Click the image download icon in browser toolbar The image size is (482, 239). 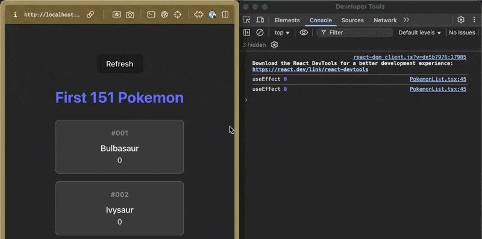coord(116,14)
